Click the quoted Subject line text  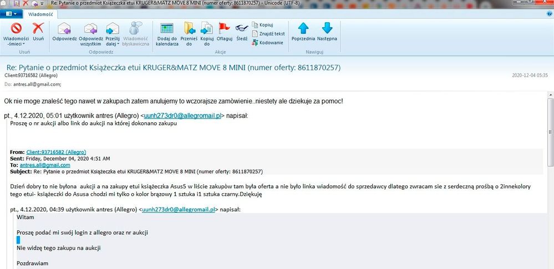(136, 172)
